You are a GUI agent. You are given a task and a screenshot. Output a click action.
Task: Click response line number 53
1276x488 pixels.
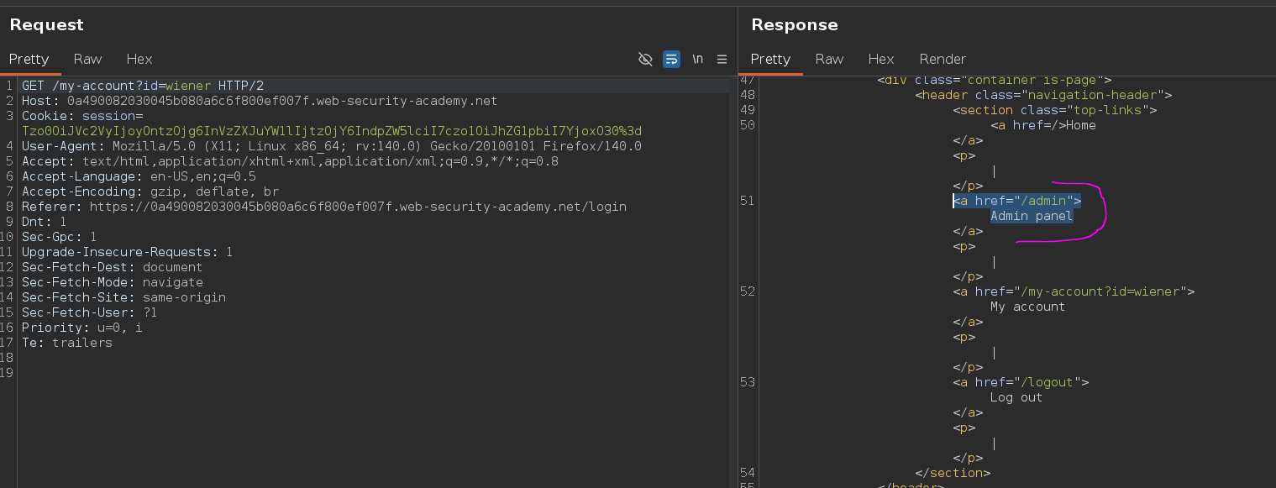(748, 382)
